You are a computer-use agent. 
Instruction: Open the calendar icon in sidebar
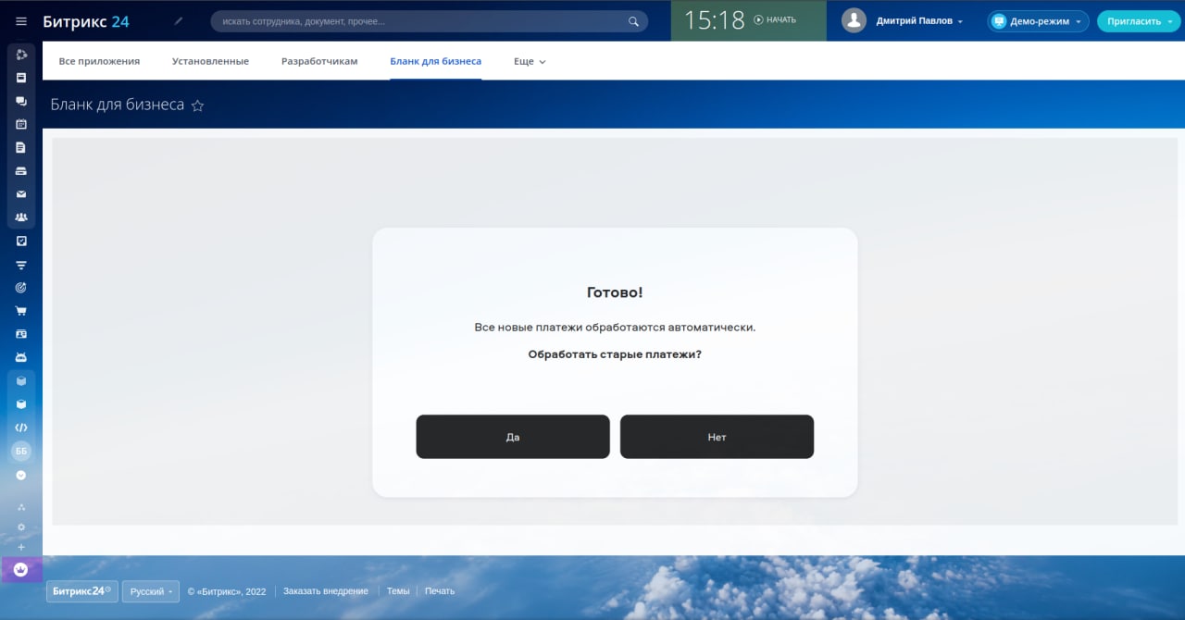click(x=21, y=124)
